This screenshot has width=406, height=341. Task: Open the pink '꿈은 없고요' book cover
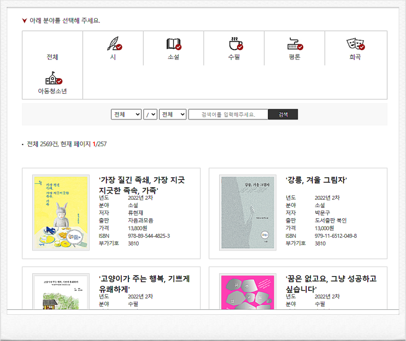(x=248, y=291)
